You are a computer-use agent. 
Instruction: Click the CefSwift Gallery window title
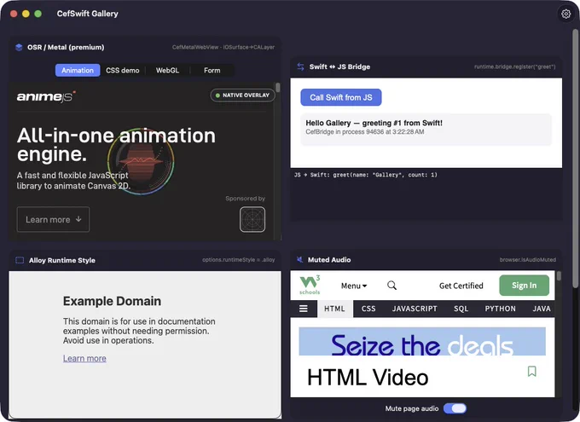tap(87, 14)
